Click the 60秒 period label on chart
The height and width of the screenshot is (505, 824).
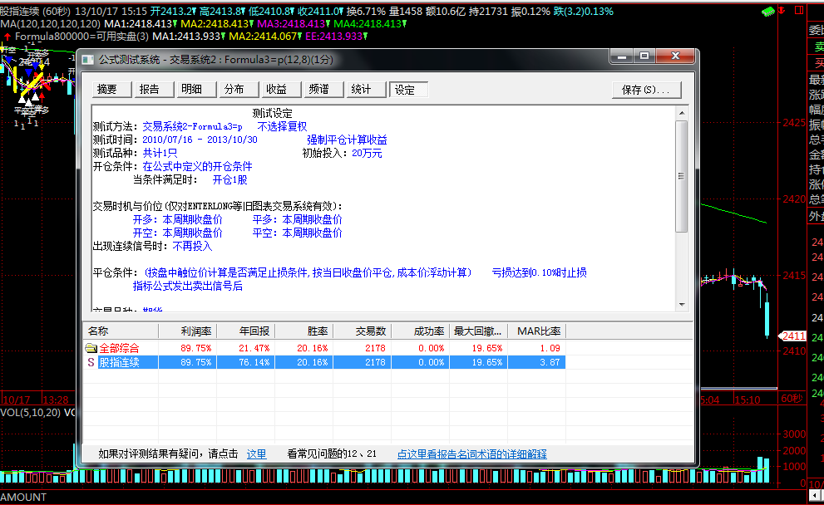(792, 400)
